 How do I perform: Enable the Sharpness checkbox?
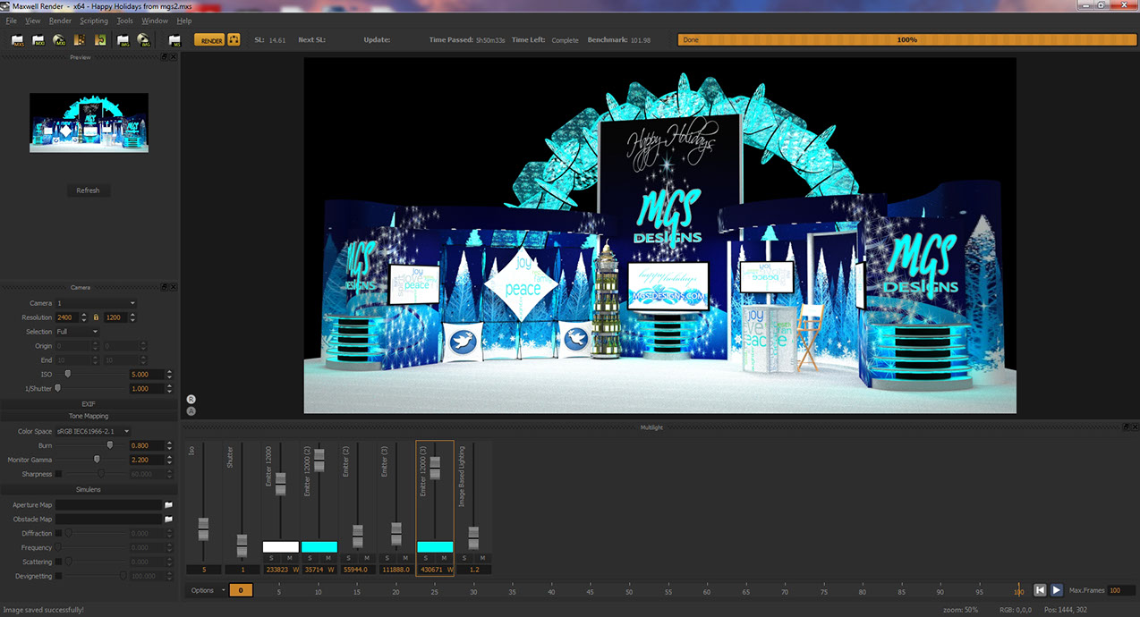point(59,474)
